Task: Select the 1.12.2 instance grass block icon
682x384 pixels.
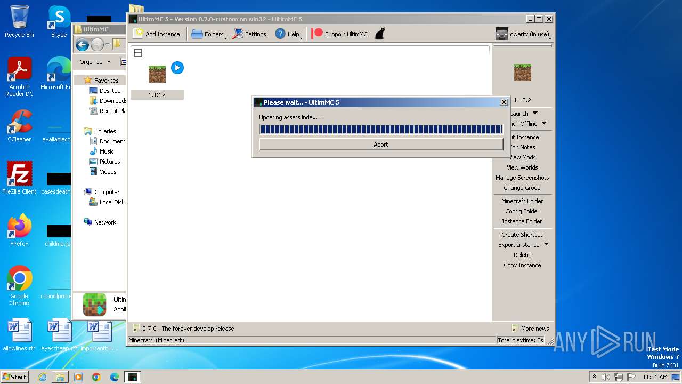Action: [x=157, y=74]
